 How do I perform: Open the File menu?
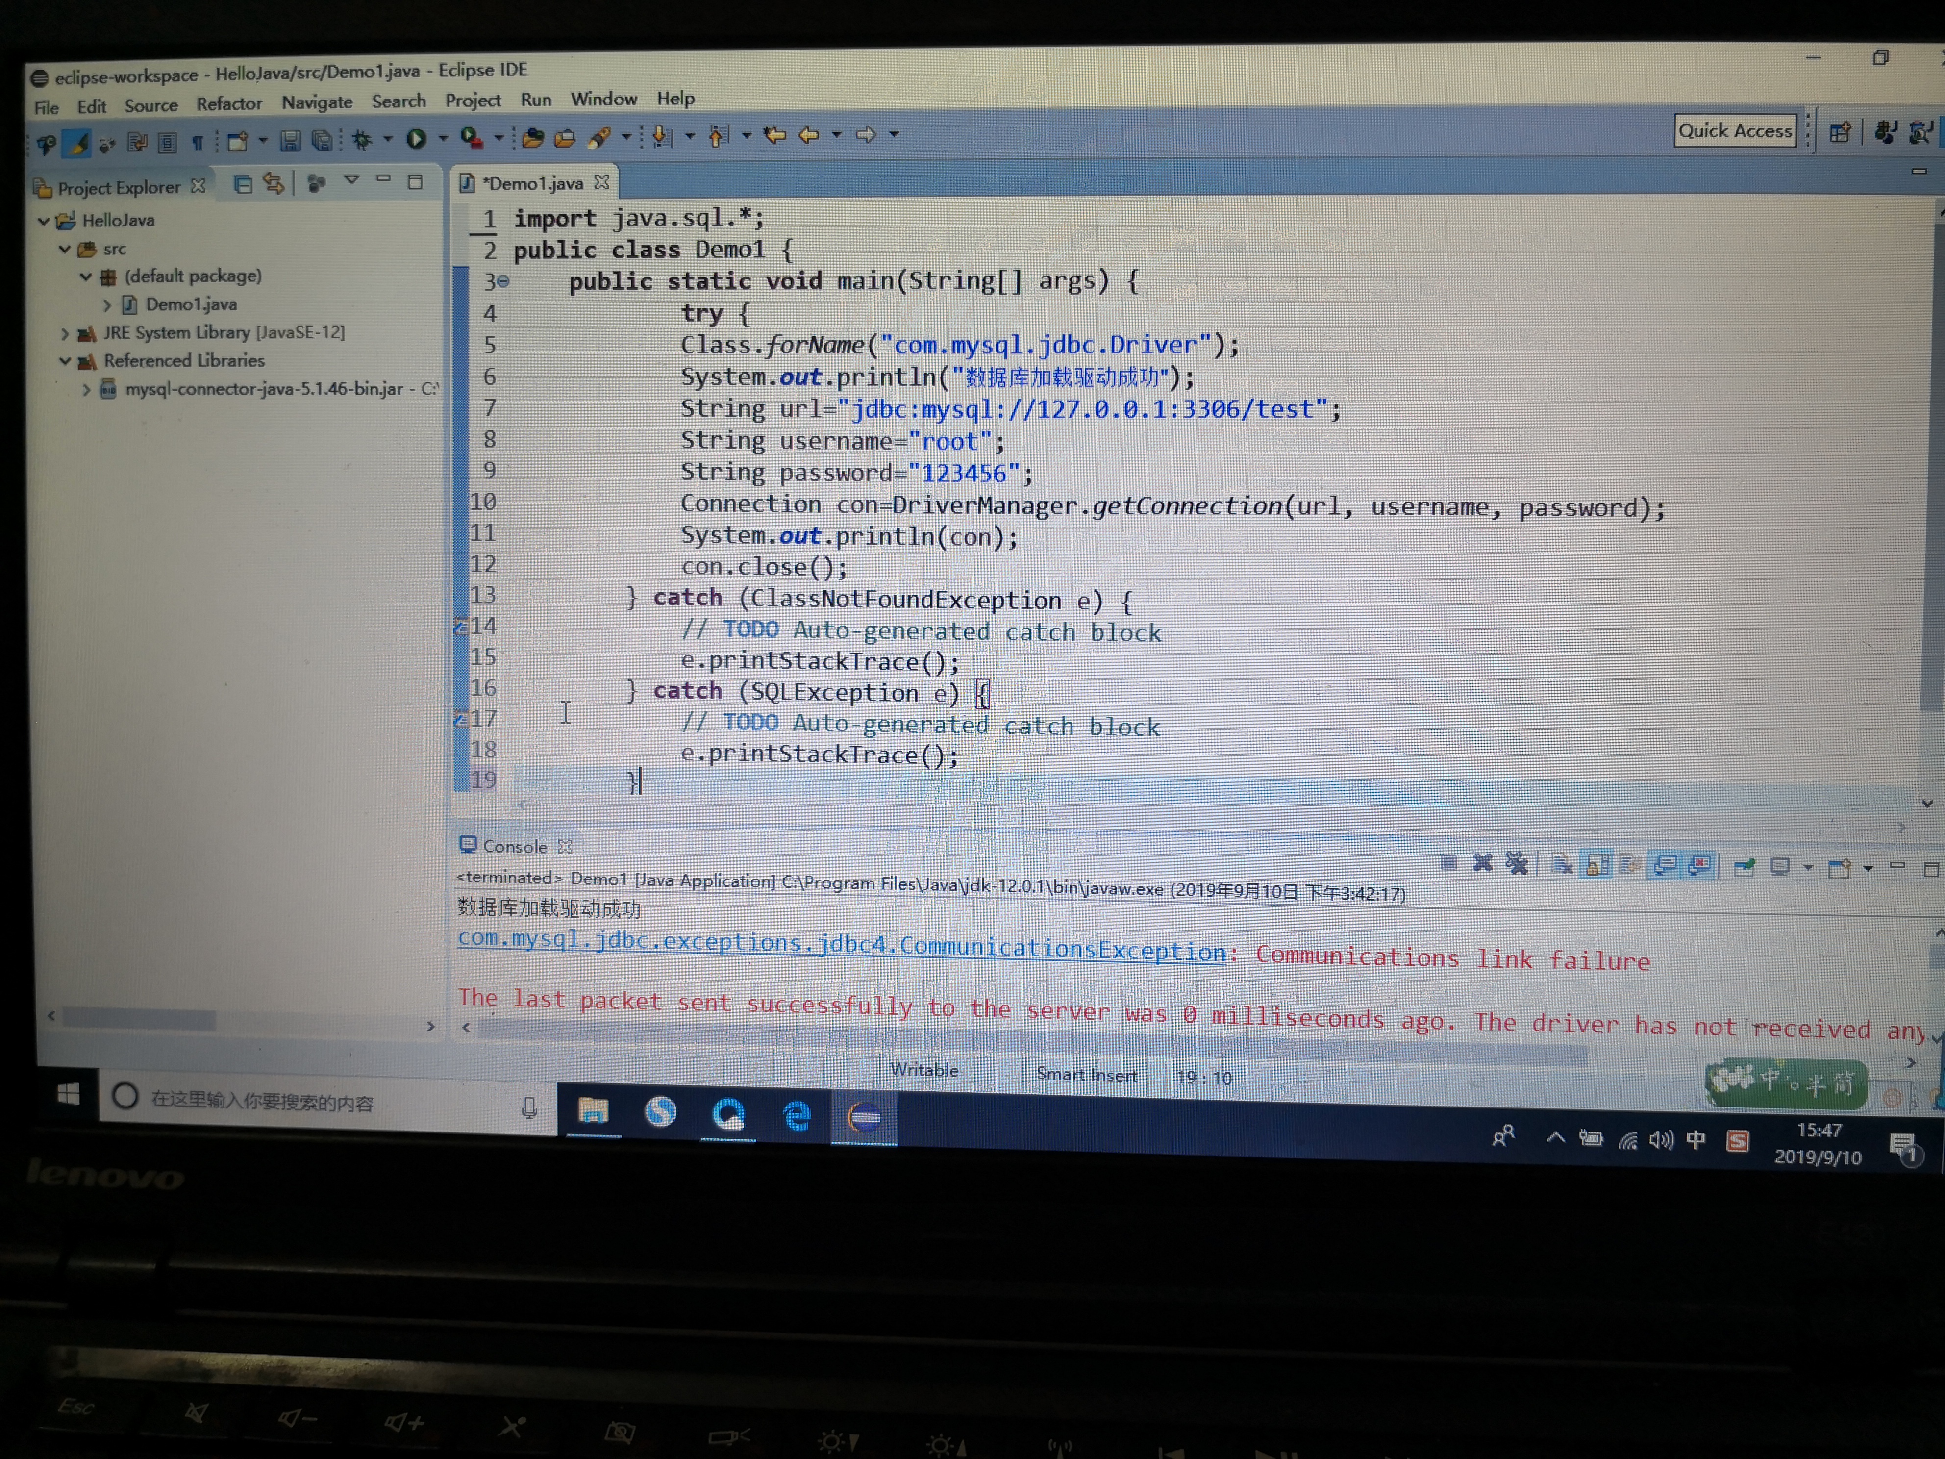pyautogui.click(x=47, y=108)
